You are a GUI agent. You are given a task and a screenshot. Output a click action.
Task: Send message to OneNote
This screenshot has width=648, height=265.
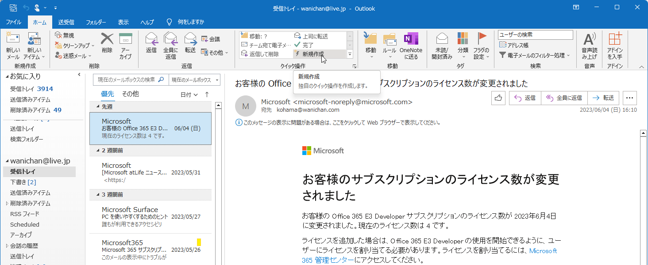click(x=411, y=46)
